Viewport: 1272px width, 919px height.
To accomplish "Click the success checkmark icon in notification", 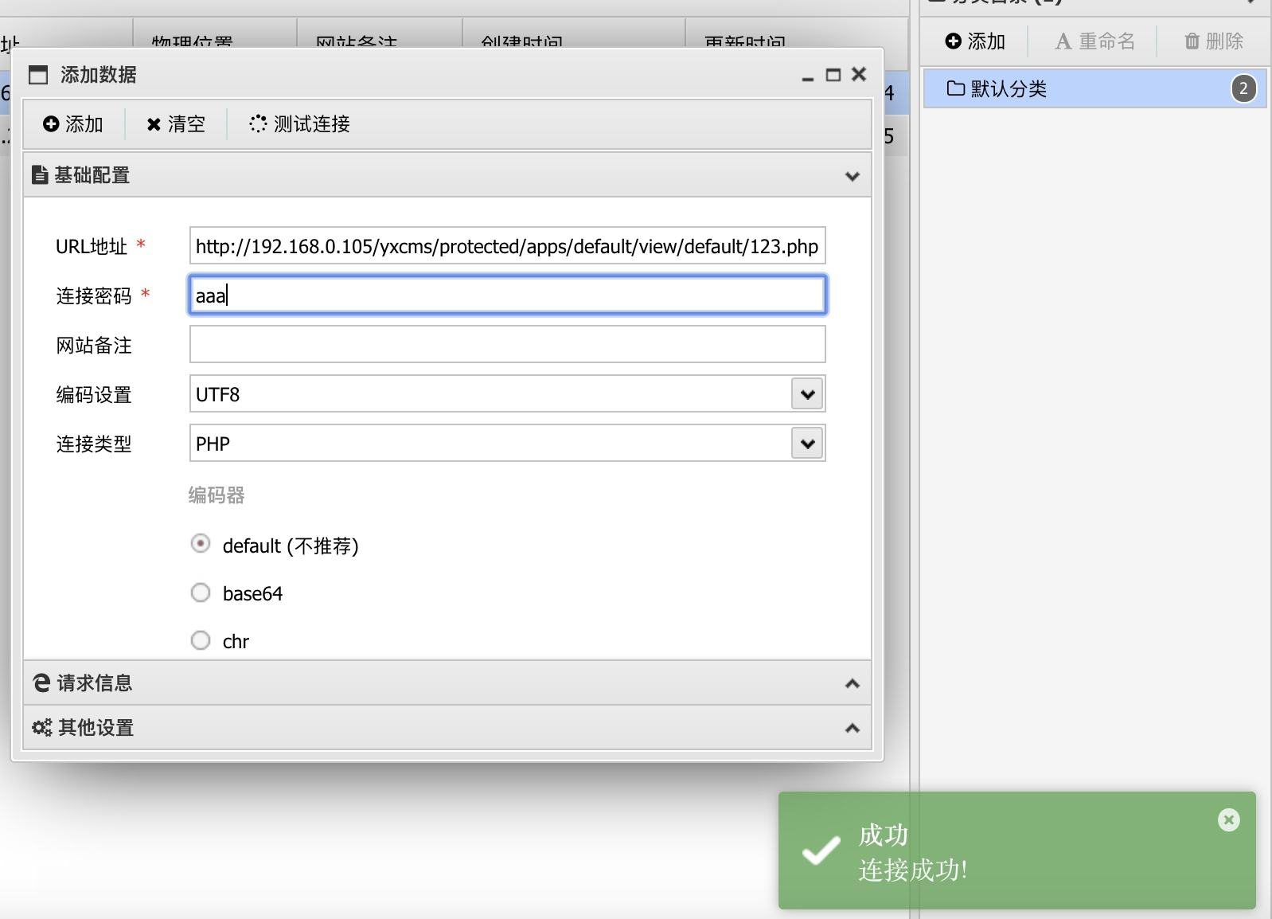I will point(821,850).
